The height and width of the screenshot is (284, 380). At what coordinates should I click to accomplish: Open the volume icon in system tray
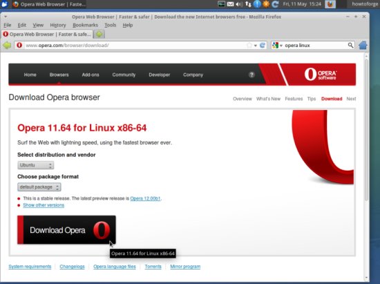click(x=239, y=4)
